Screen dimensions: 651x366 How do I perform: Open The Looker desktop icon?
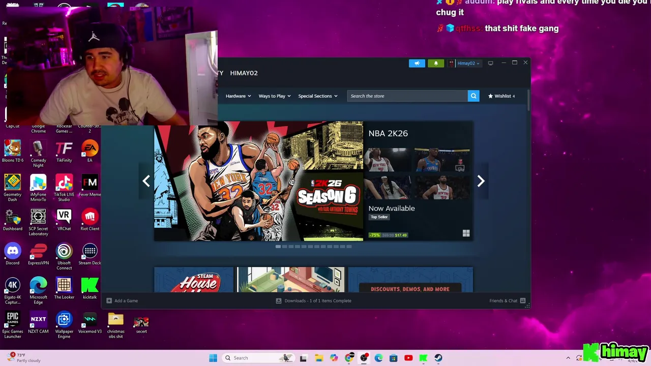64,288
